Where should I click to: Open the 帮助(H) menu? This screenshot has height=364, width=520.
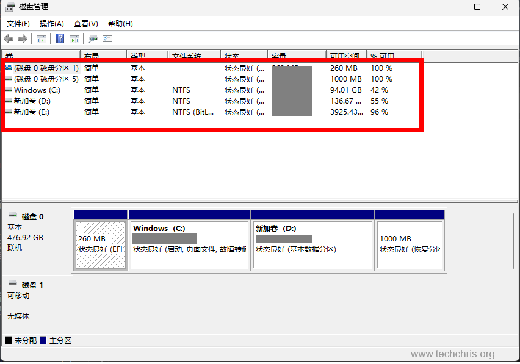pyautogui.click(x=120, y=24)
